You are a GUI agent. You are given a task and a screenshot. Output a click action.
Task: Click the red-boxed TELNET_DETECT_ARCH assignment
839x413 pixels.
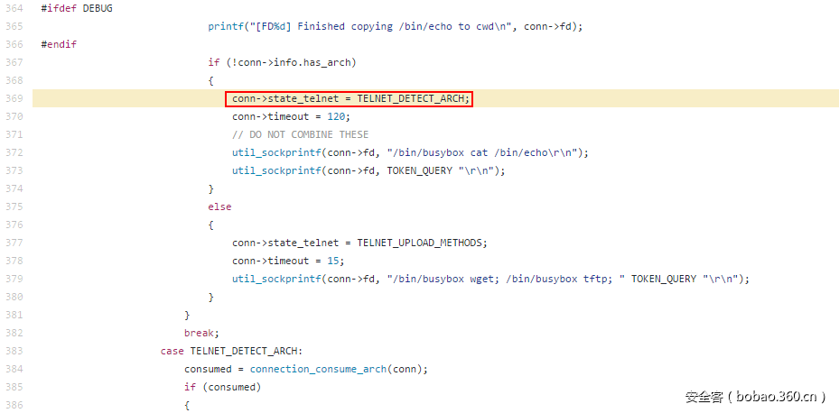350,98
